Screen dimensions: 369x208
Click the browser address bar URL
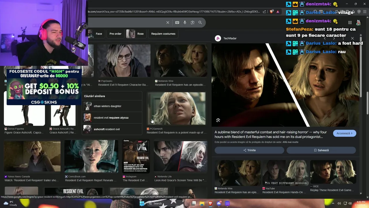(x=174, y=12)
